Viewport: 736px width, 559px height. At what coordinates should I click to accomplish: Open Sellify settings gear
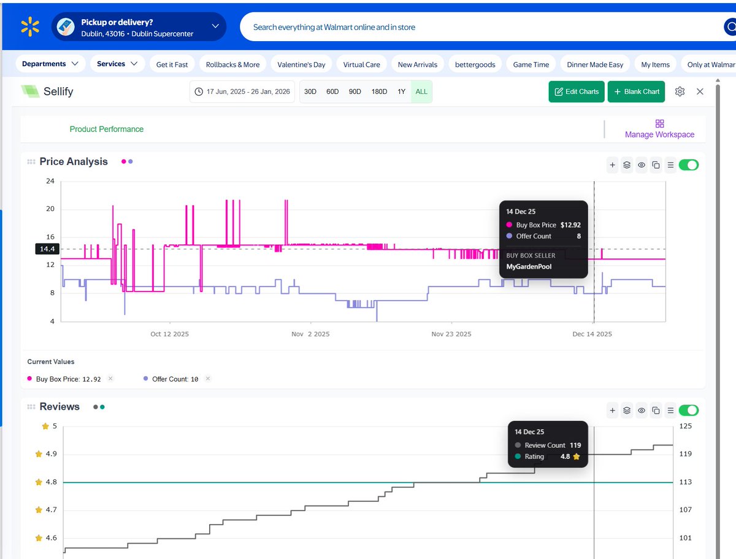[680, 91]
